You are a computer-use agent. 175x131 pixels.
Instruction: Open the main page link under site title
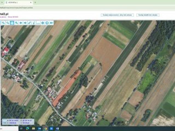pyautogui.click(x=3, y=17)
